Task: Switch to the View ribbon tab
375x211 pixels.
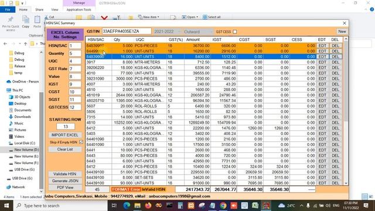Action: coord(54,9)
